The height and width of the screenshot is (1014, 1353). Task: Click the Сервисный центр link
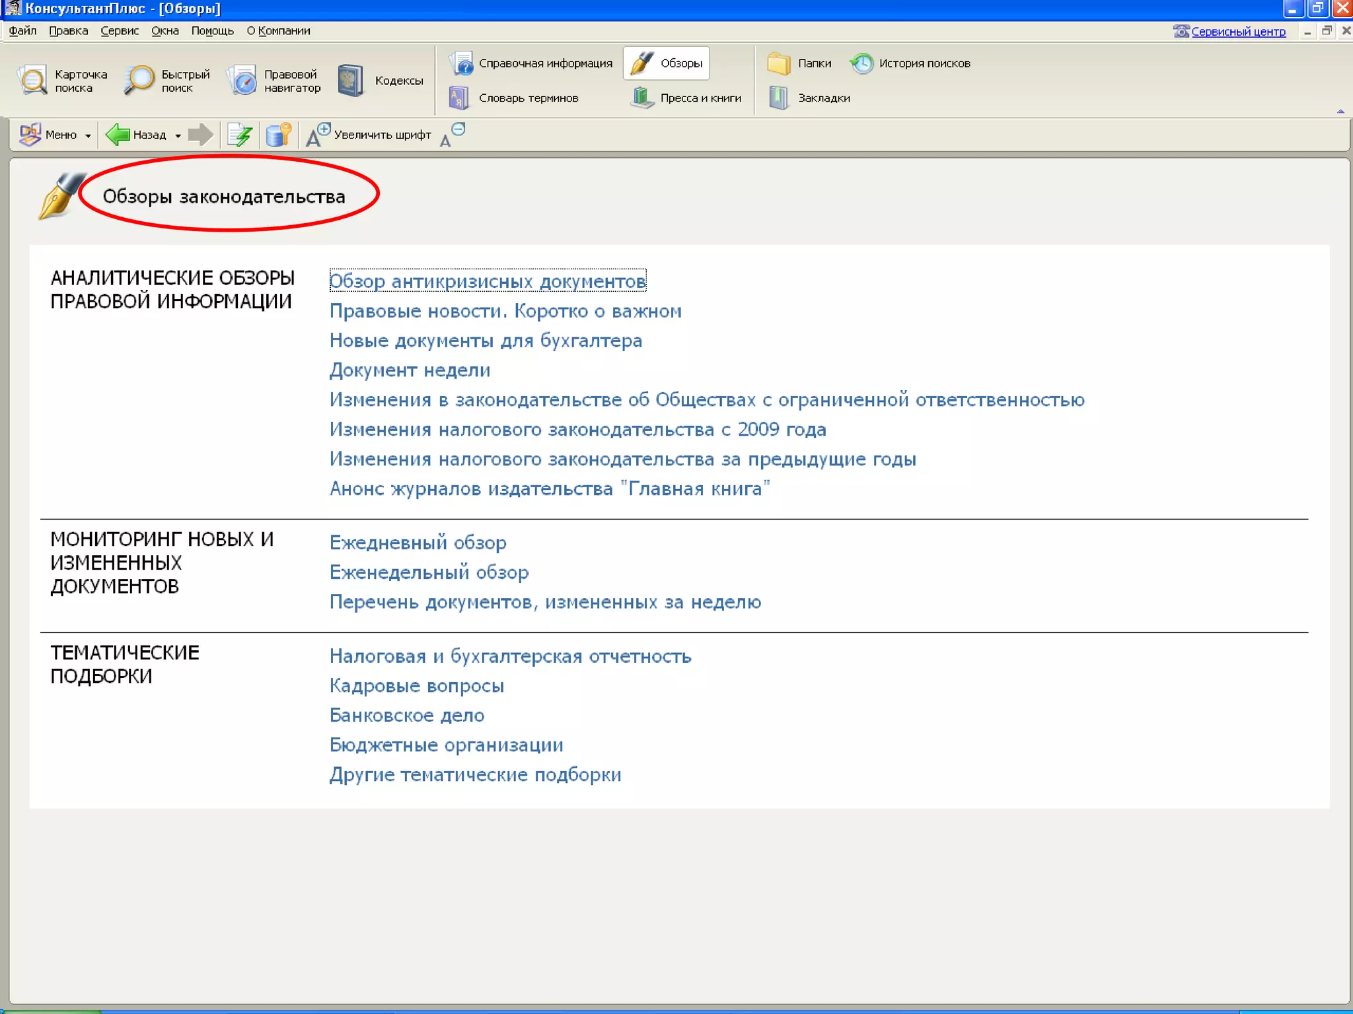tap(1237, 32)
